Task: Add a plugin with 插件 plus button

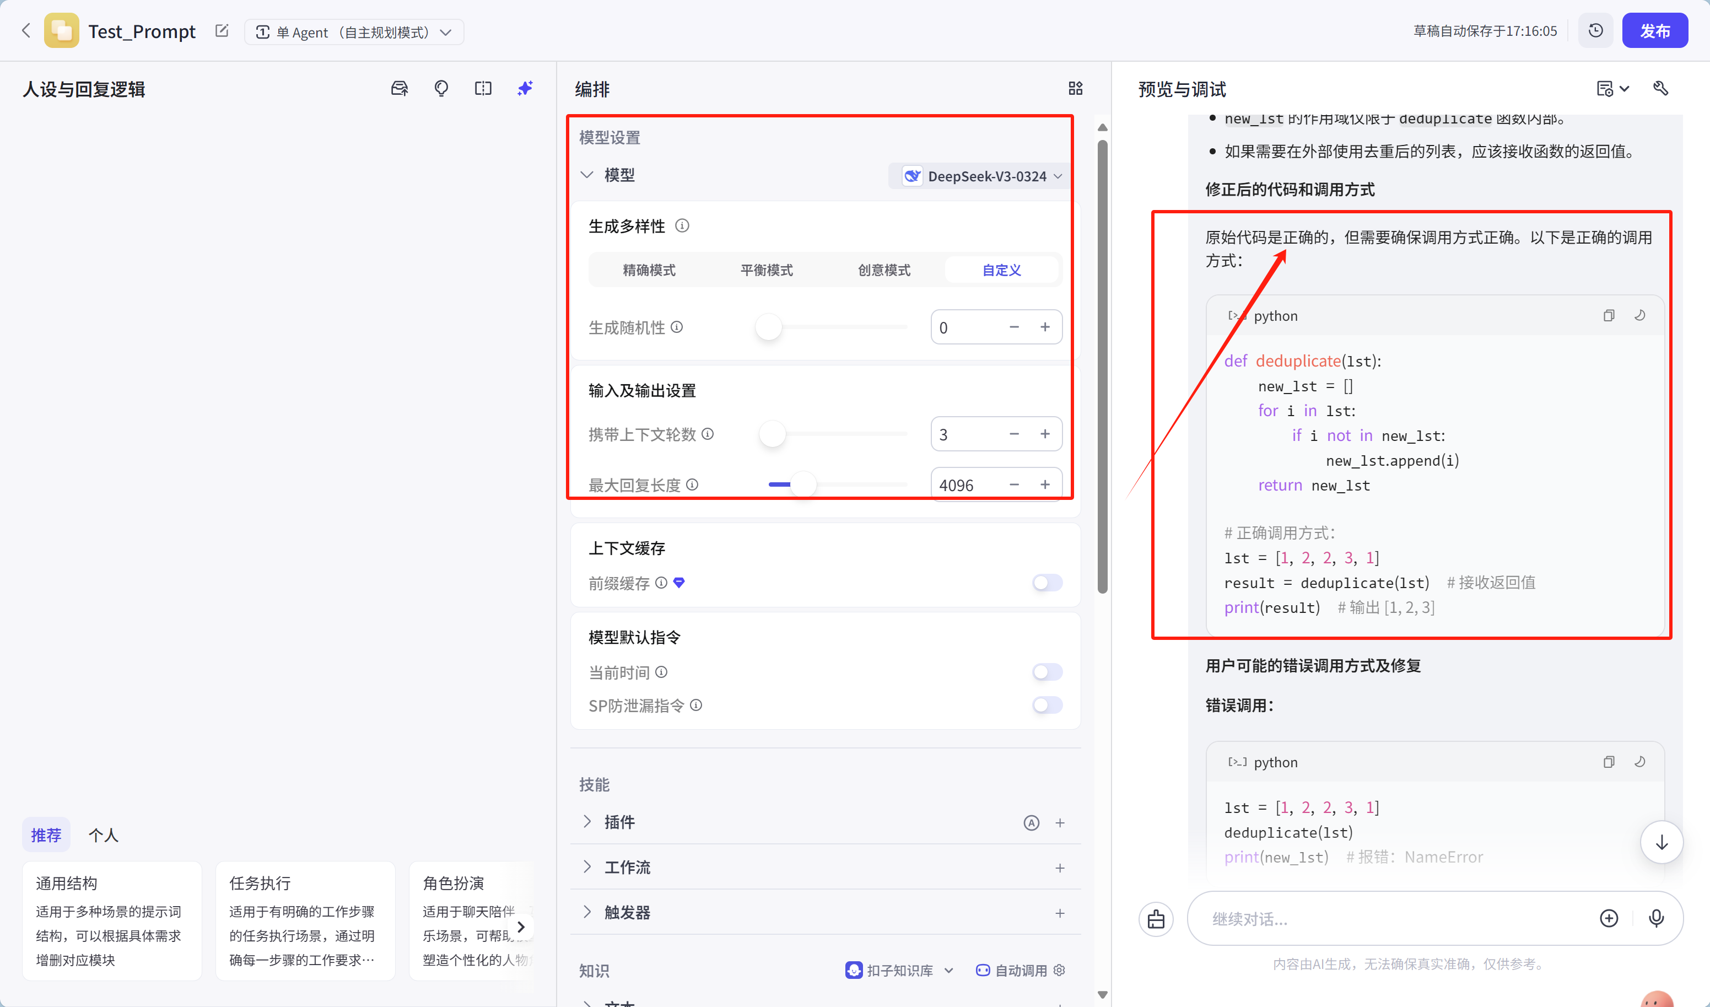Action: 1060,823
